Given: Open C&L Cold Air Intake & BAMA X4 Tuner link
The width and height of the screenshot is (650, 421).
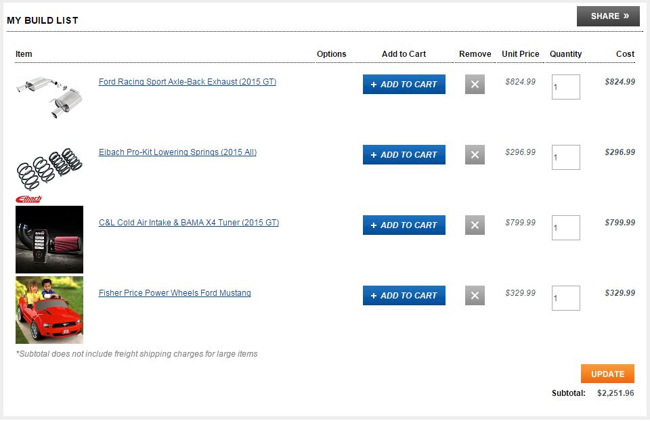Looking at the screenshot, I should (188, 223).
